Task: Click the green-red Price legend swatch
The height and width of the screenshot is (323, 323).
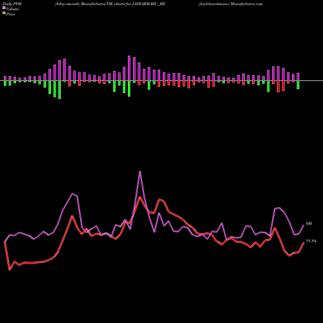Action: point(4,14)
